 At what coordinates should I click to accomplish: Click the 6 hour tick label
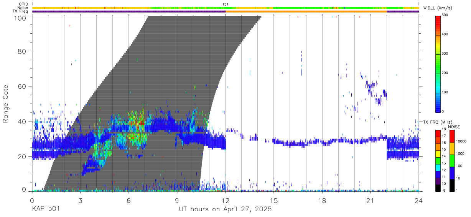coord(128,201)
